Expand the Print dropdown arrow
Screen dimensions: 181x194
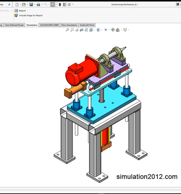click(x=42, y=5)
